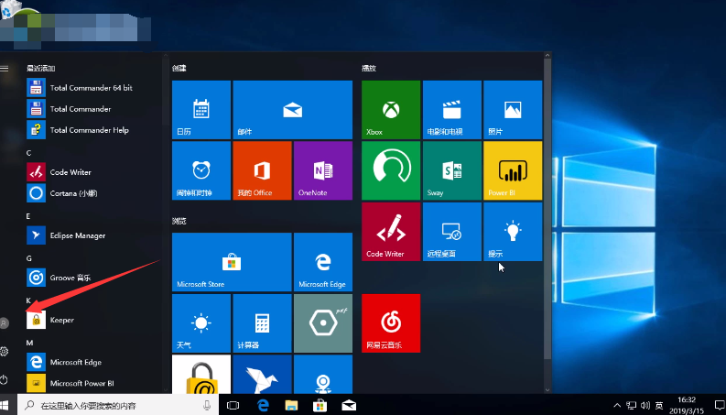Image resolution: width=726 pixels, height=415 pixels.
Task: Open the Calculator (计算器) tile
Action: pyautogui.click(x=262, y=322)
